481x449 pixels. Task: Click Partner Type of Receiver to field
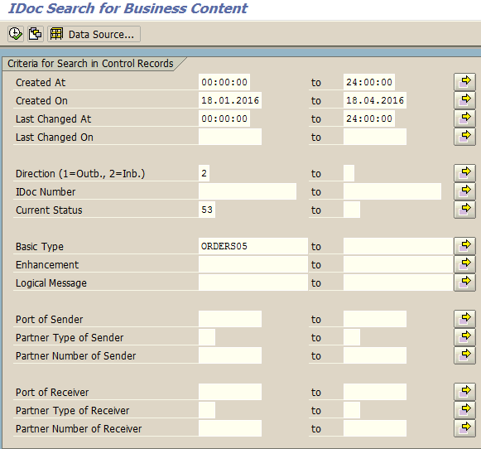(x=352, y=410)
